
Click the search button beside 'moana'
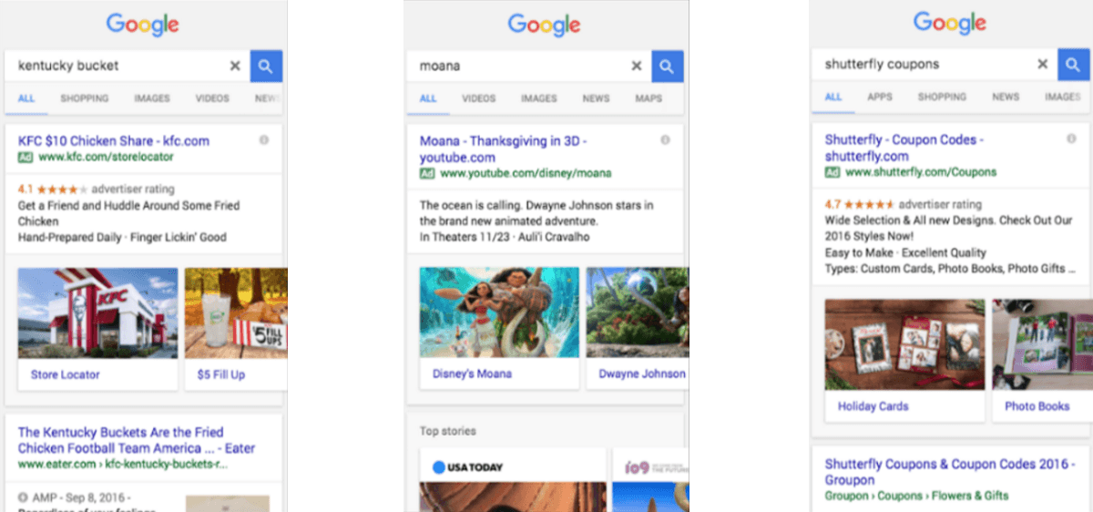point(668,66)
